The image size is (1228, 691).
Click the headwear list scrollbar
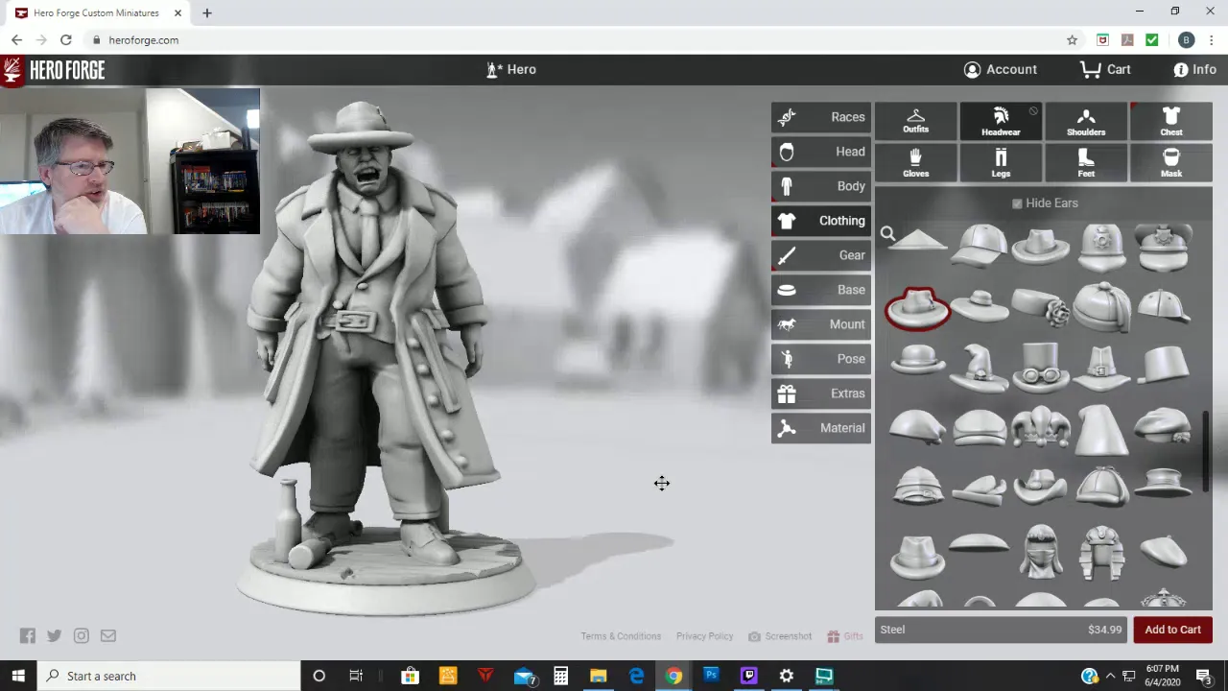(1207, 453)
